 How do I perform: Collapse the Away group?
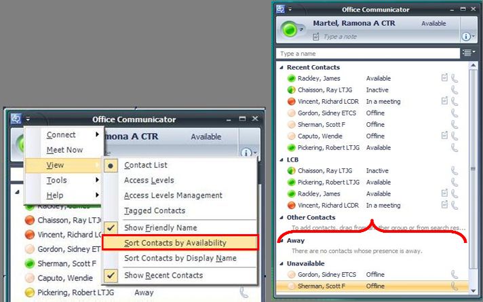281,241
